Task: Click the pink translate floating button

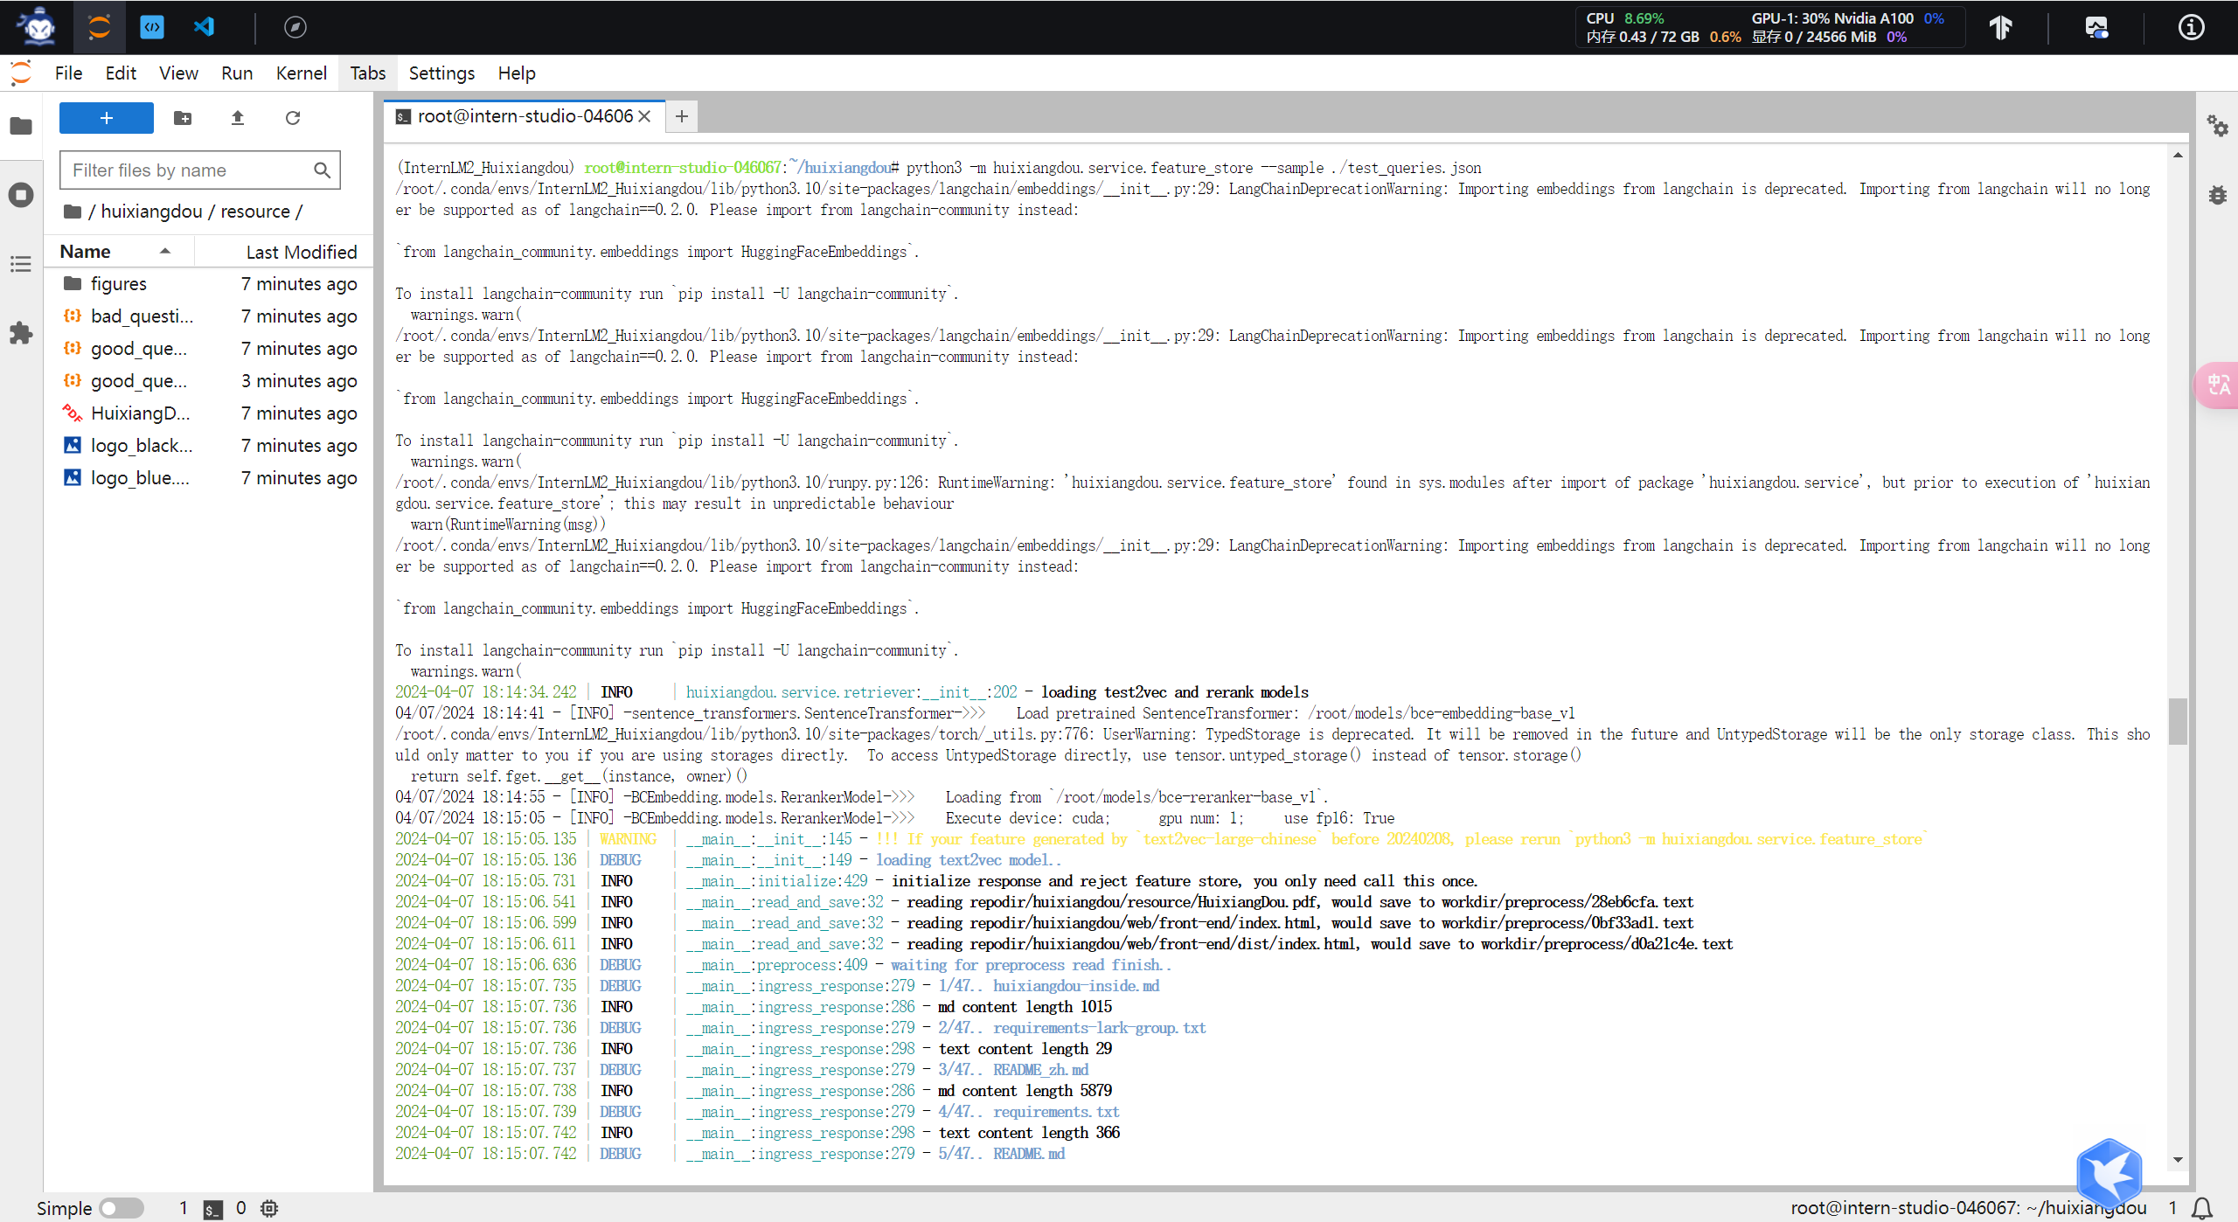Action: tap(2219, 385)
